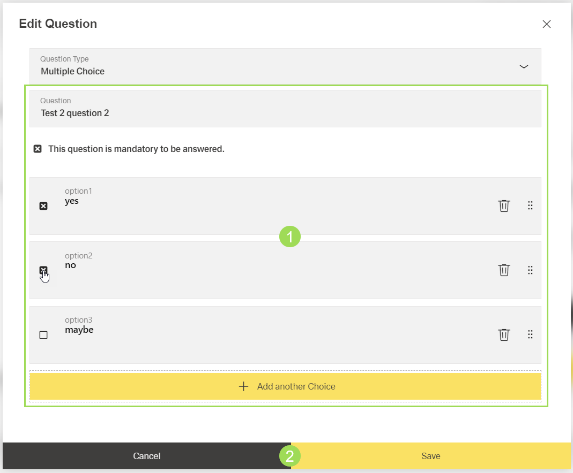This screenshot has height=473, width=573.
Task: Open the Multiple Choice type selector
Action: coord(268,66)
